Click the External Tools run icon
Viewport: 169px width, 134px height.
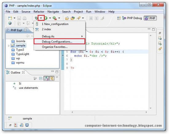(55, 18)
